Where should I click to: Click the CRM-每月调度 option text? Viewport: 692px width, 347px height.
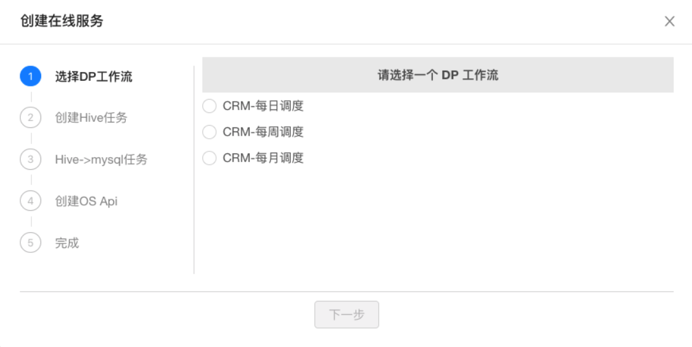(263, 158)
